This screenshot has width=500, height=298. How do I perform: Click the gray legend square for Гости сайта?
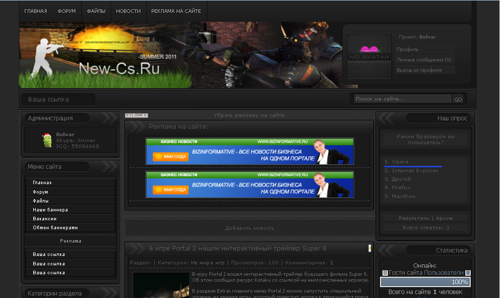[385, 273]
